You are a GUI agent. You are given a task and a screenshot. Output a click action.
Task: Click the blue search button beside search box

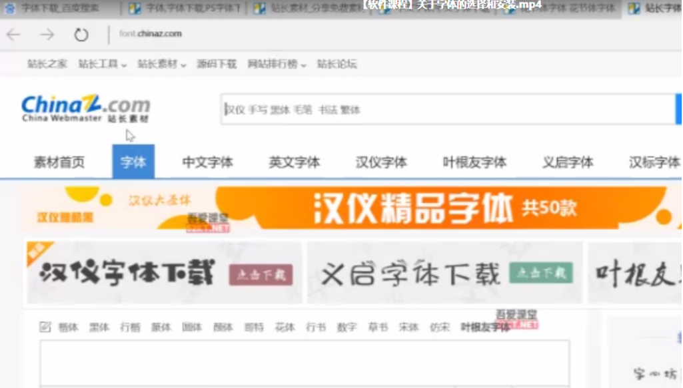[x=678, y=109]
